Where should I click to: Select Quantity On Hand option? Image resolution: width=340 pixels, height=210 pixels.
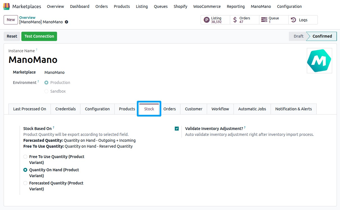pos(25,170)
